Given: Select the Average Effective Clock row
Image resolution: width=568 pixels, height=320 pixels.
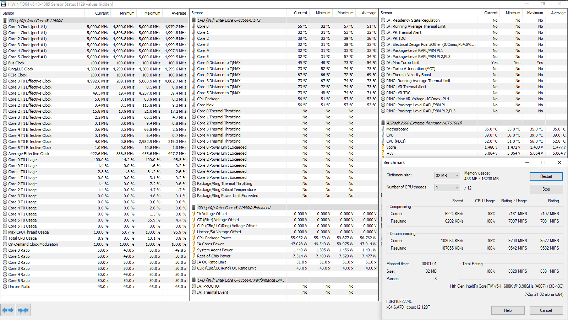Looking at the screenshot, I should click(95, 154).
